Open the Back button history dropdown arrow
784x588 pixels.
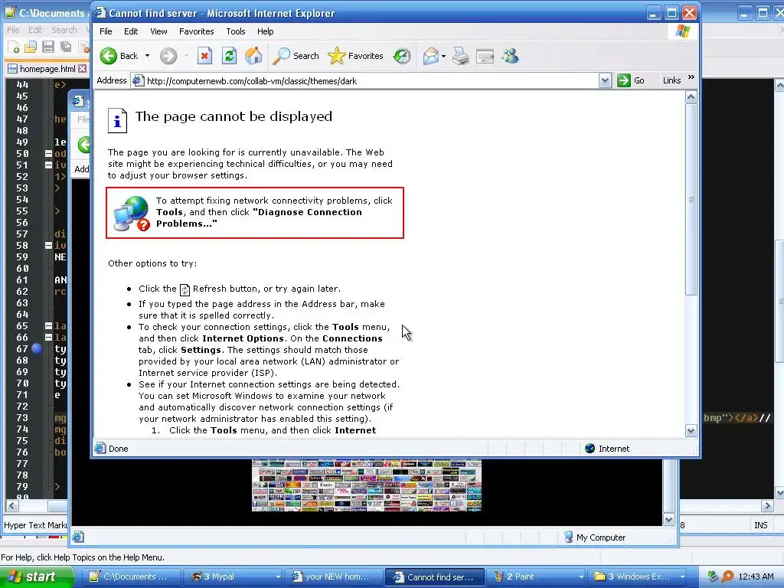pyautogui.click(x=148, y=56)
